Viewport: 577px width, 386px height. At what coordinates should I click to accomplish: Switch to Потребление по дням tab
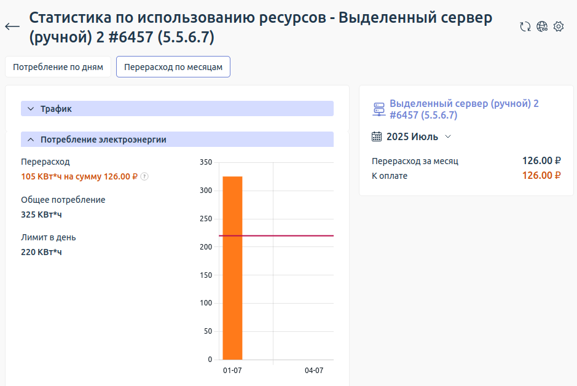pos(58,67)
